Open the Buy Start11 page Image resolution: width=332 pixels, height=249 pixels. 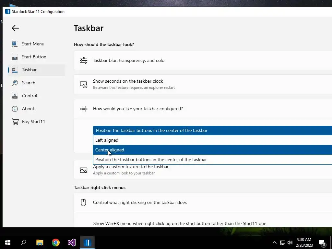tap(36, 122)
